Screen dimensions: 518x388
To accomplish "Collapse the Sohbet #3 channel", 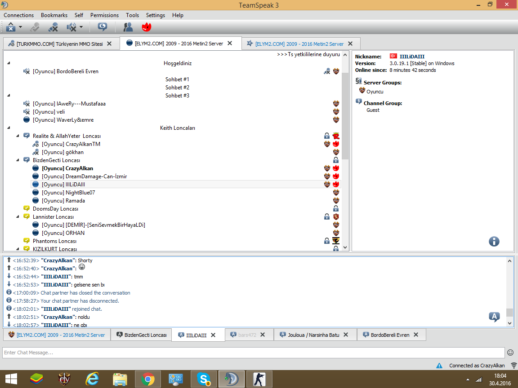I will (9, 95).
